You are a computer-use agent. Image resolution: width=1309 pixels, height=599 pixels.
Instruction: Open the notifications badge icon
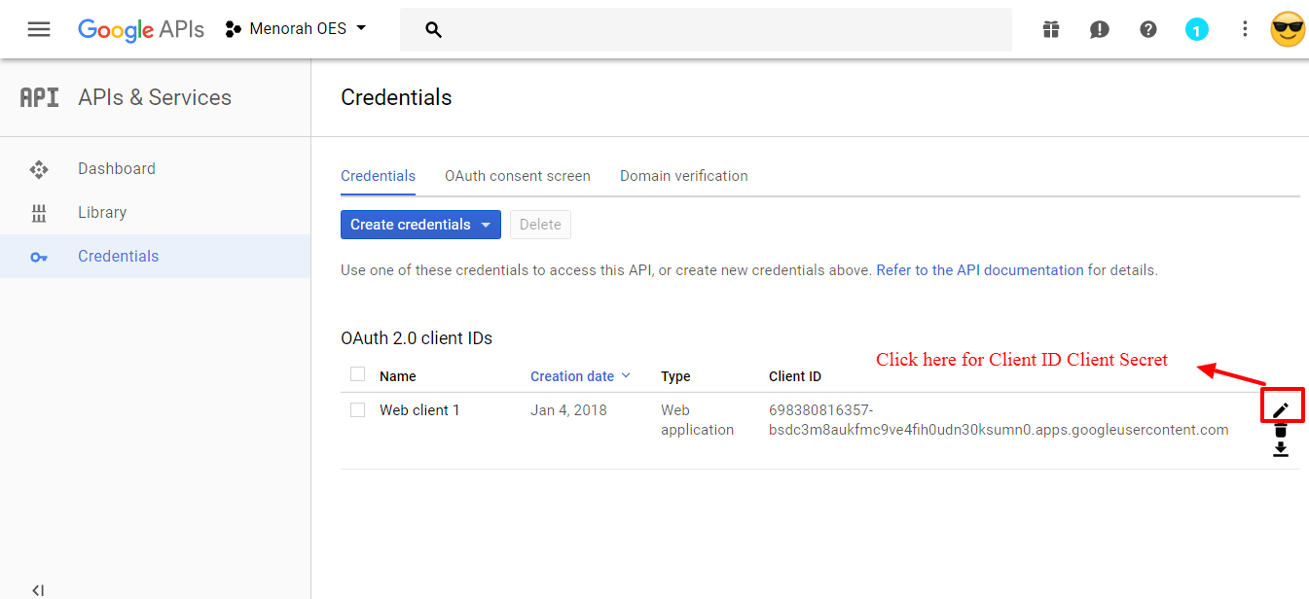pyautogui.click(x=1197, y=29)
